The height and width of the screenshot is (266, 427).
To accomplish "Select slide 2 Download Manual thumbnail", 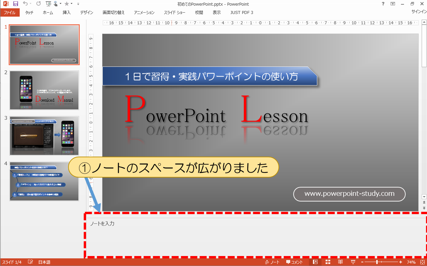I will point(44,90).
